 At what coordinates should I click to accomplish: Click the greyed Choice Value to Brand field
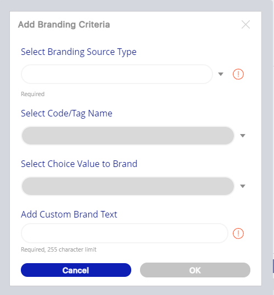tap(128, 186)
